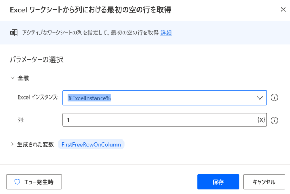This screenshot has width=290, height=194.
Task: Click the エラー発生時 button
Action: 34,182
